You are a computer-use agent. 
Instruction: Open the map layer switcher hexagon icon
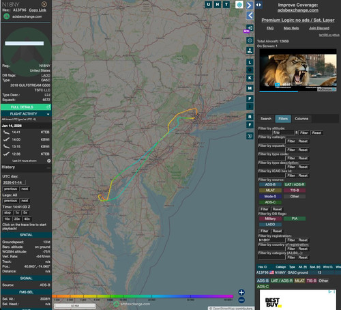pos(239,5)
